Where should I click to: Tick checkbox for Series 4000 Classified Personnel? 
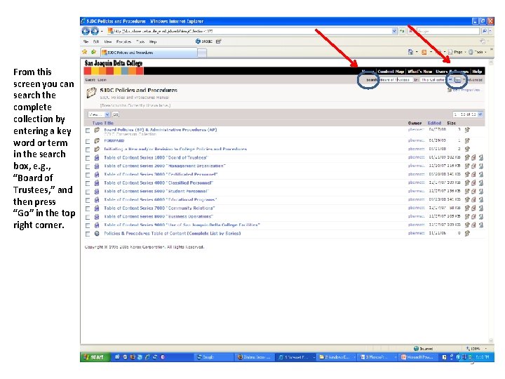coord(88,183)
